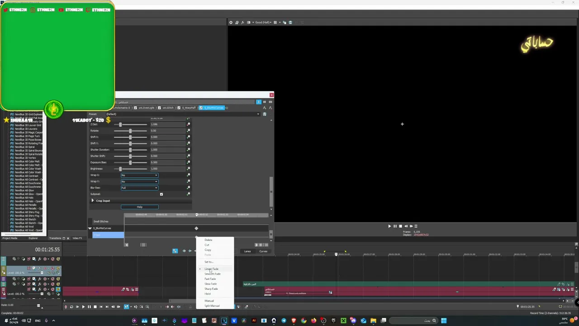Choose Hold from the context menu
This screenshot has height=326, width=579.
tap(207, 294)
